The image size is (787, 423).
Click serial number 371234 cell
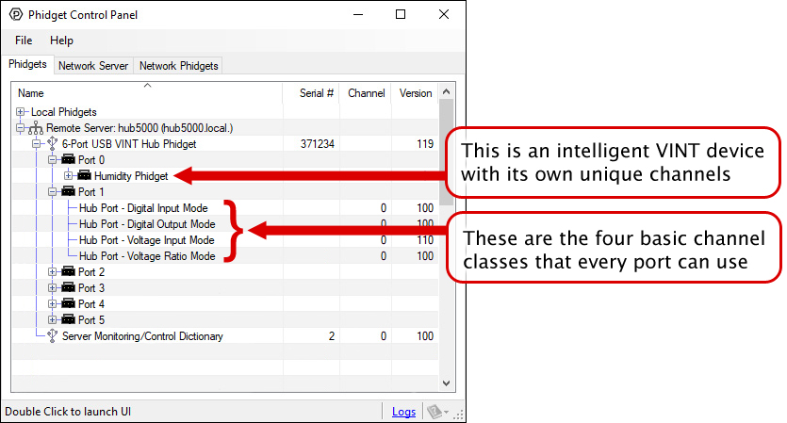point(318,144)
